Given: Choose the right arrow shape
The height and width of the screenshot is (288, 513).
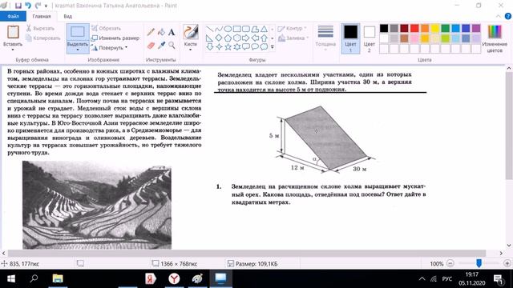Looking at the screenshot, I should [246, 38].
